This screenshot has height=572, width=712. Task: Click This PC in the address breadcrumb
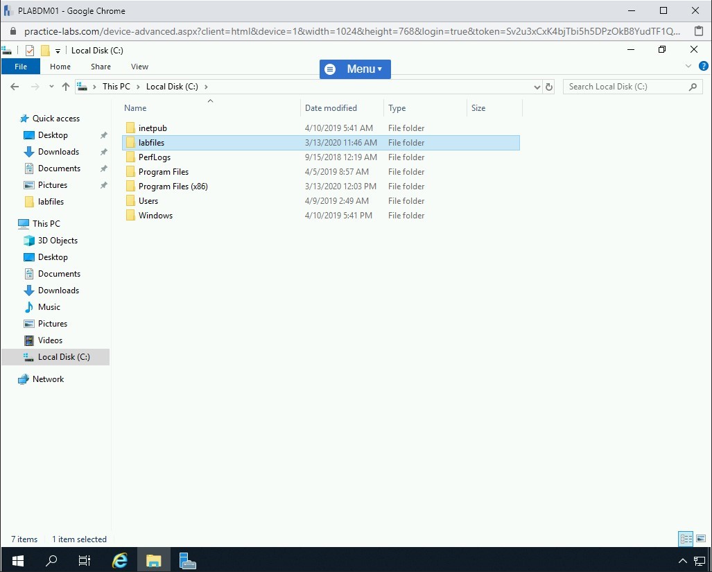pos(116,87)
